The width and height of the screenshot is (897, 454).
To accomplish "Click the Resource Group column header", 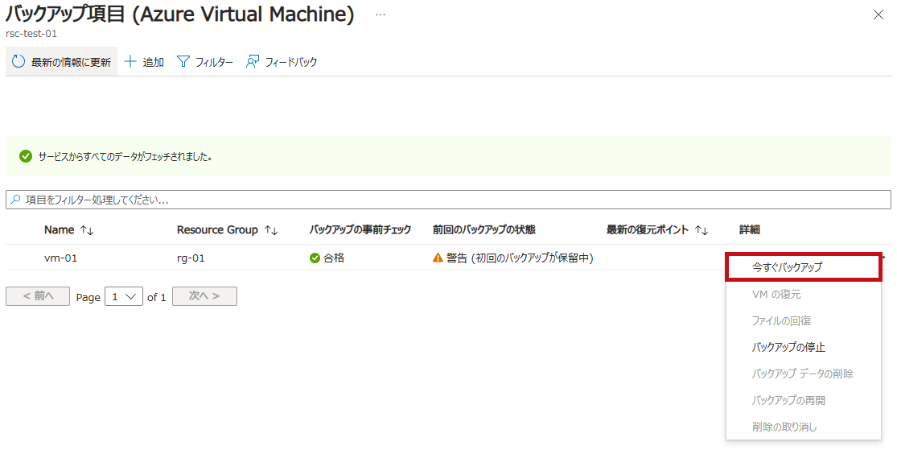I will (x=217, y=230).
